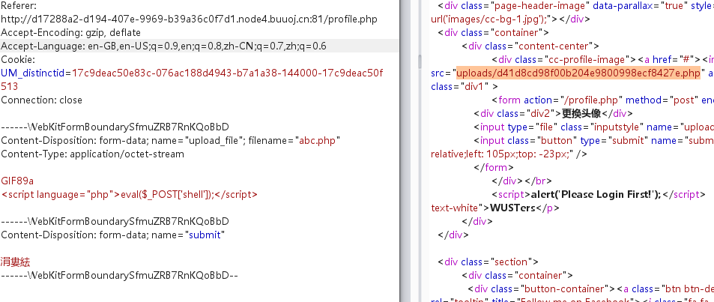The width and height of the screenshot is (714, 302).
Task: Select the alert('Please Login First!') script line
Action: coord(598,195)
